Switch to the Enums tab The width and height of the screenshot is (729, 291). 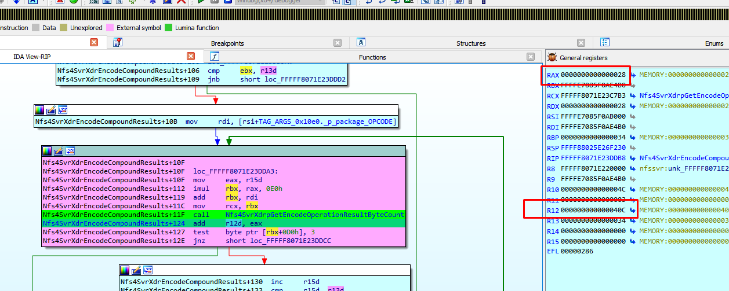coord(714,43)
